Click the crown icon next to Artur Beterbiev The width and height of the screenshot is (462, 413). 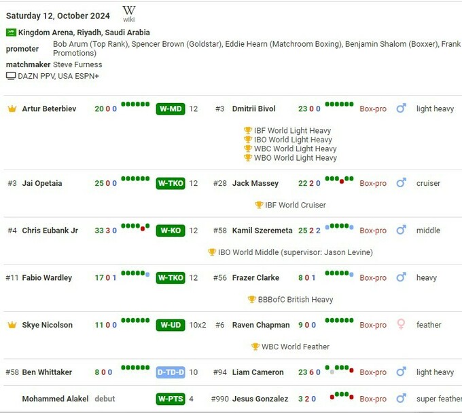point(12,109)
